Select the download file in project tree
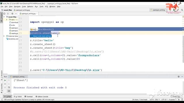Viewport: 184px width, 103px height. (x=14, y=22)
